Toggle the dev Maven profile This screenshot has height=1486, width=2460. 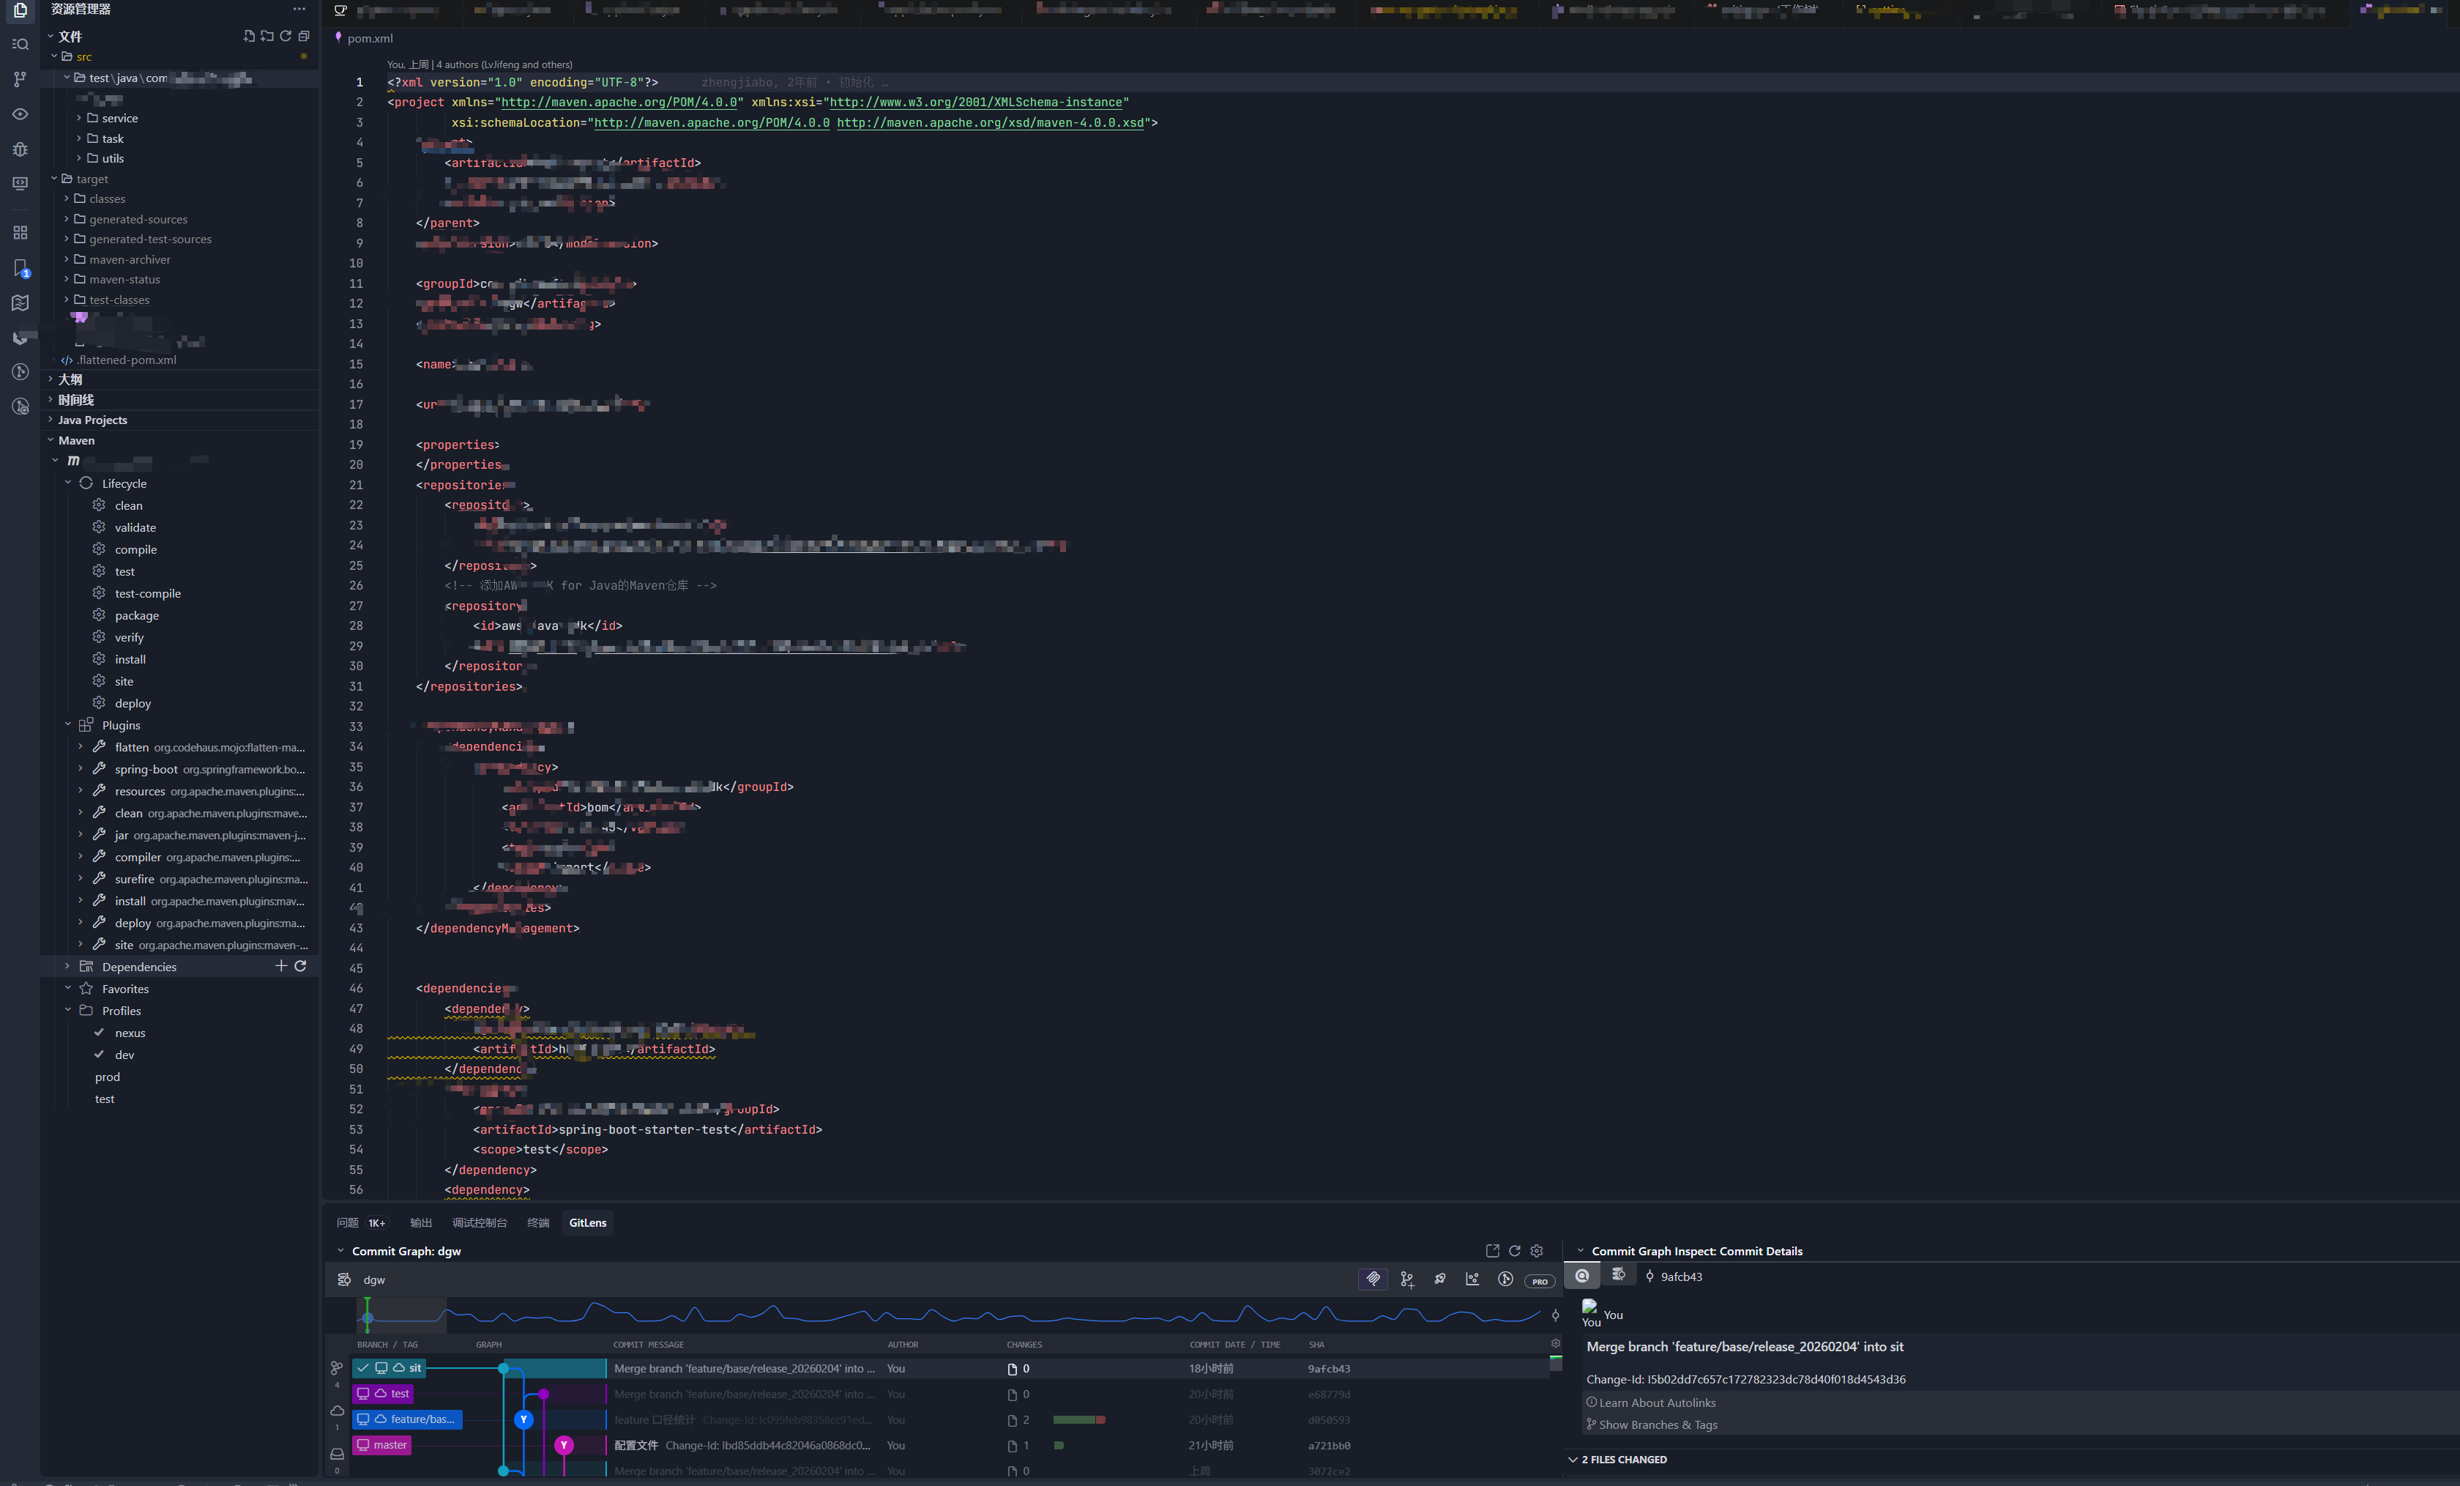click(124, 1055)
